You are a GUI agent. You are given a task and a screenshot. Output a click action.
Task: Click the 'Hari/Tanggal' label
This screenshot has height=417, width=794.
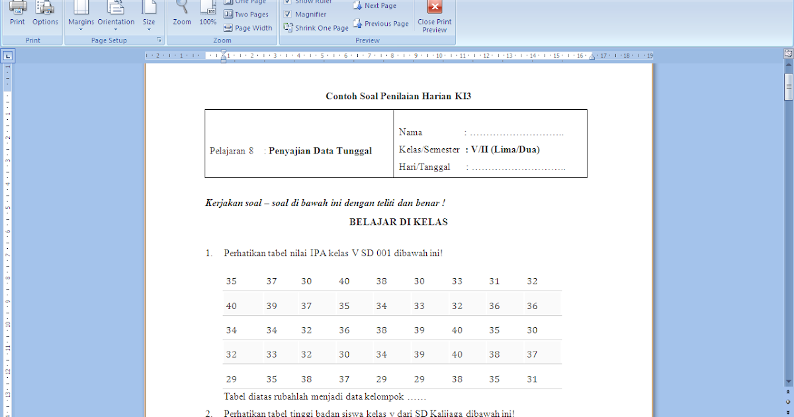tap(425, 167)
